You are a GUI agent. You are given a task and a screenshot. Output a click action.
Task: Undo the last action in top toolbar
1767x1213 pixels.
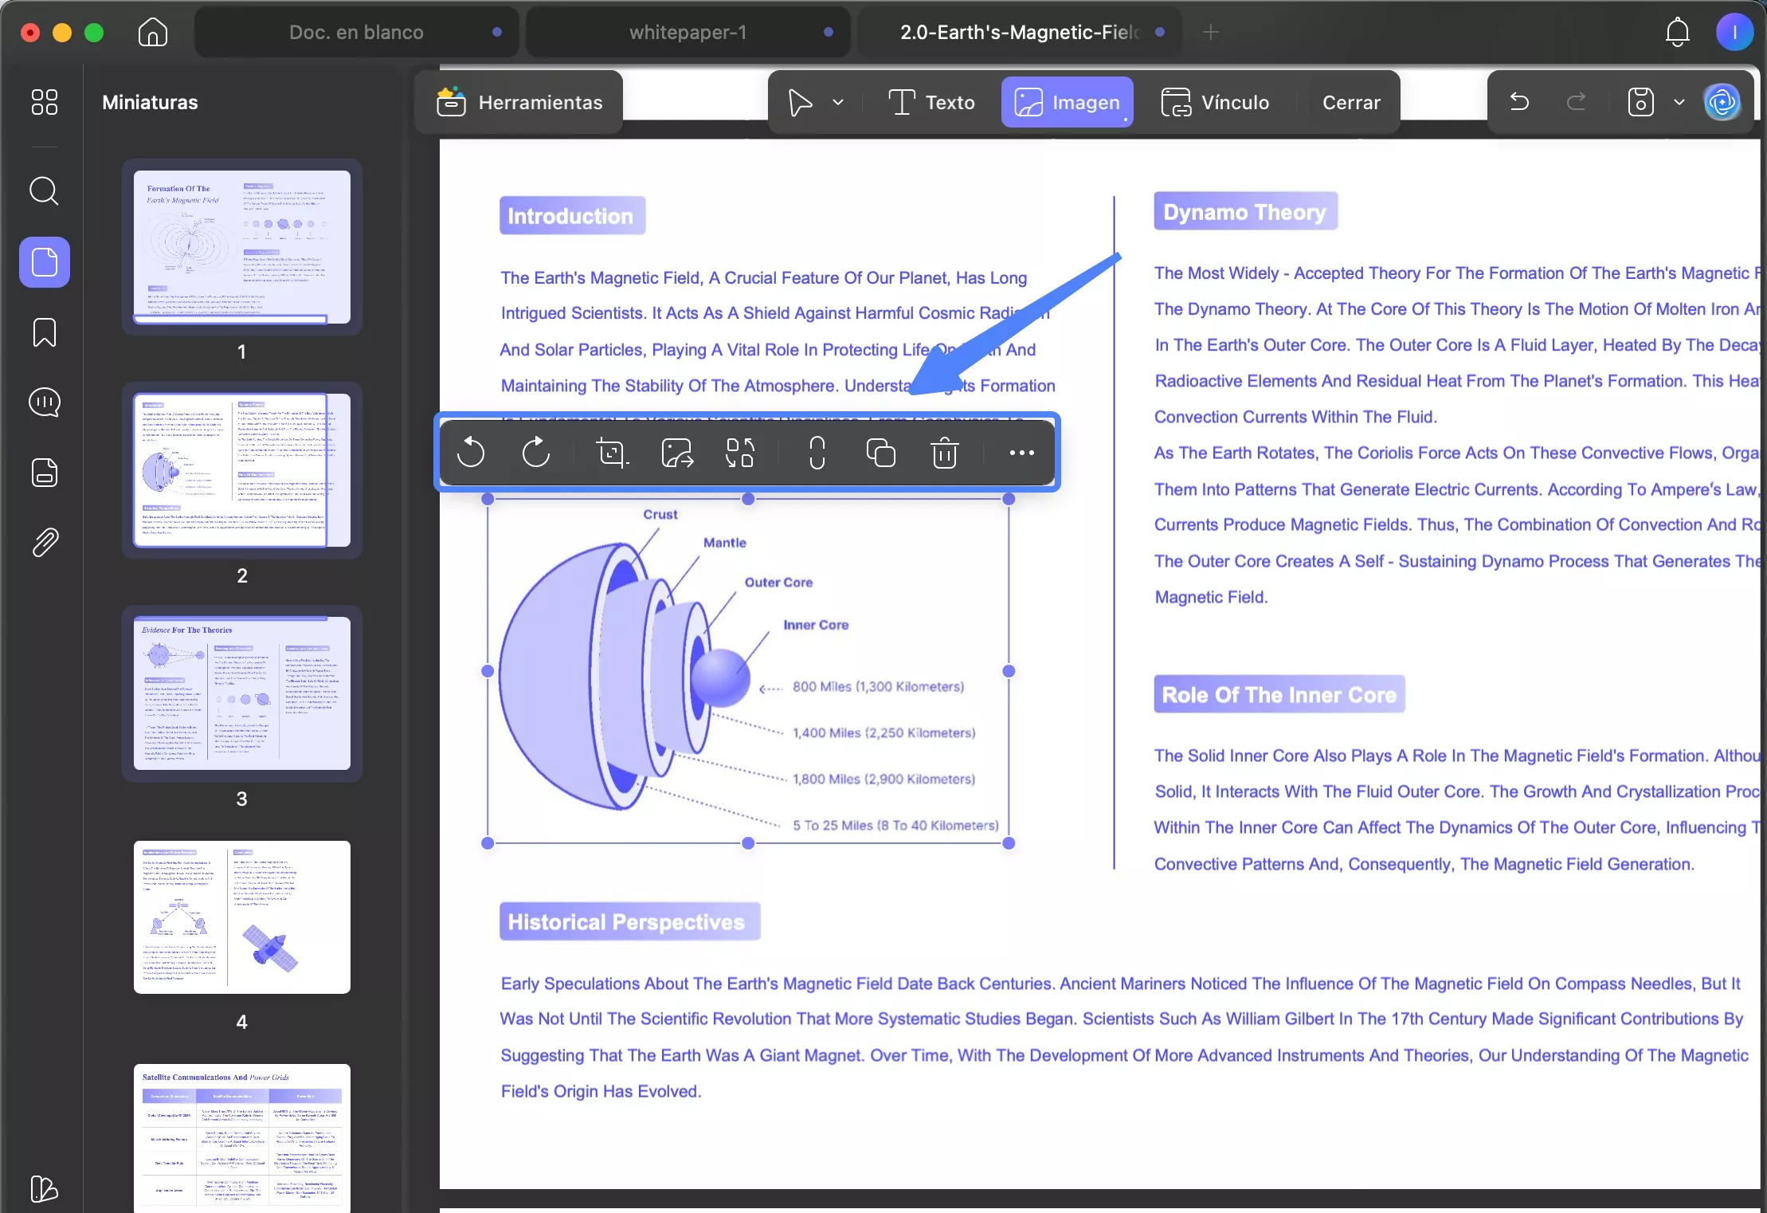coord(1519,102)
